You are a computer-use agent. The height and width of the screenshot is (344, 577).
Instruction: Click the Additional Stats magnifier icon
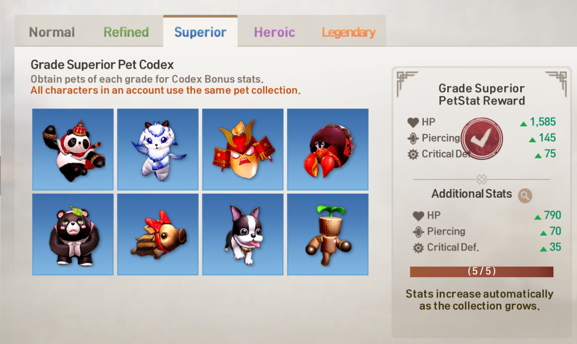[525, 195]
